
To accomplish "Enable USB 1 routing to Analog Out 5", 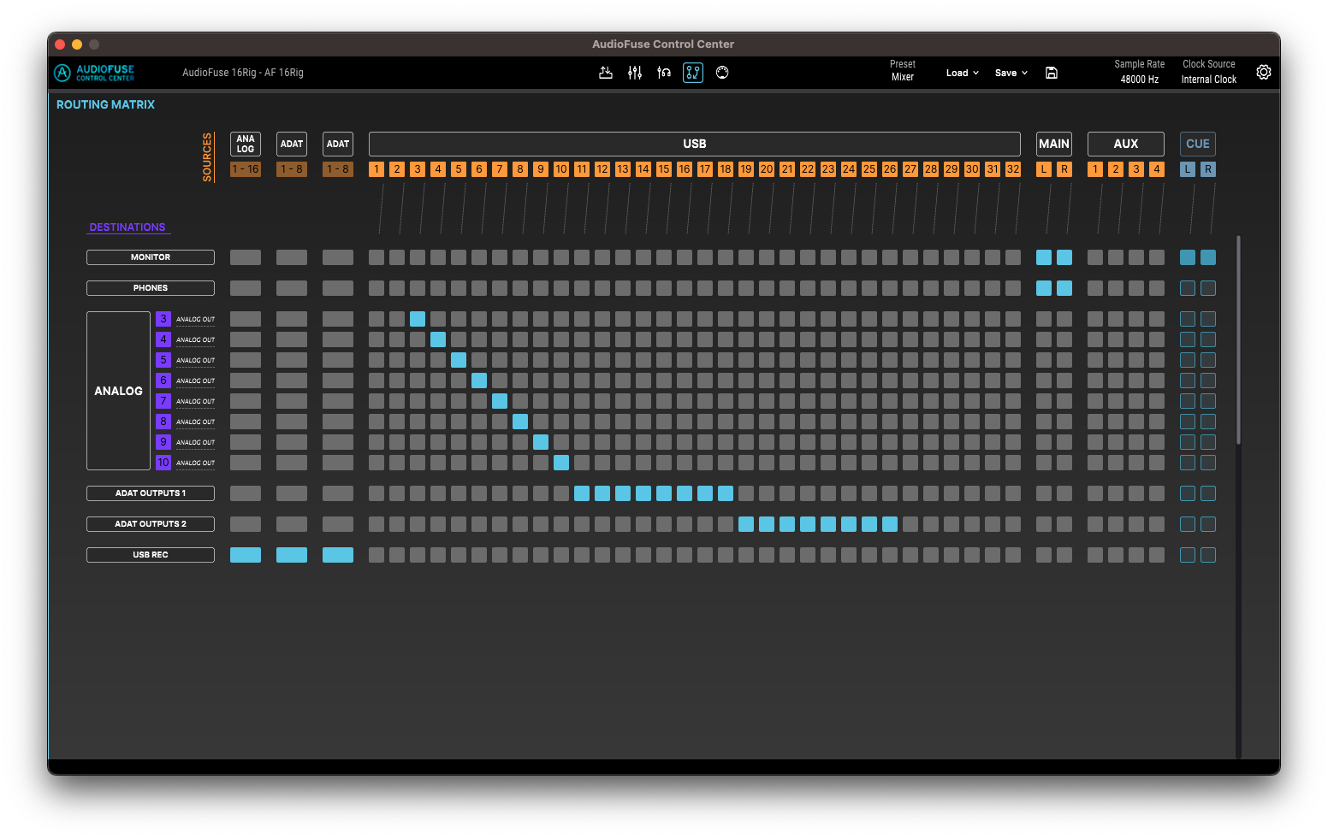I will point(376,360).
